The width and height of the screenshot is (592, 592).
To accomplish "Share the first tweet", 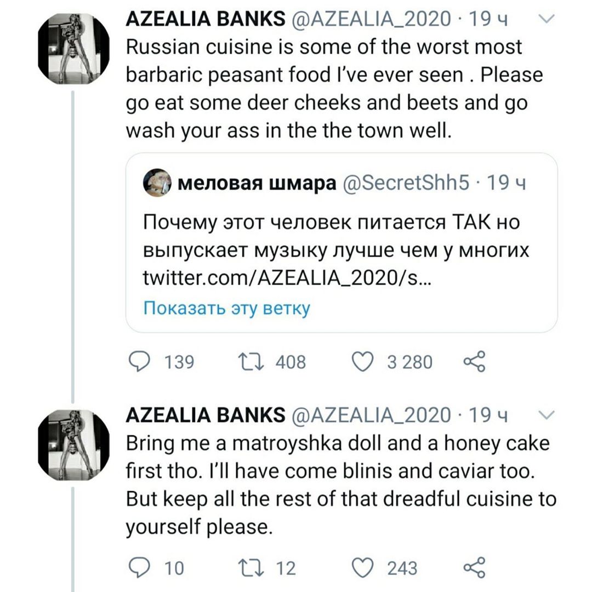I will pos(475,361).
